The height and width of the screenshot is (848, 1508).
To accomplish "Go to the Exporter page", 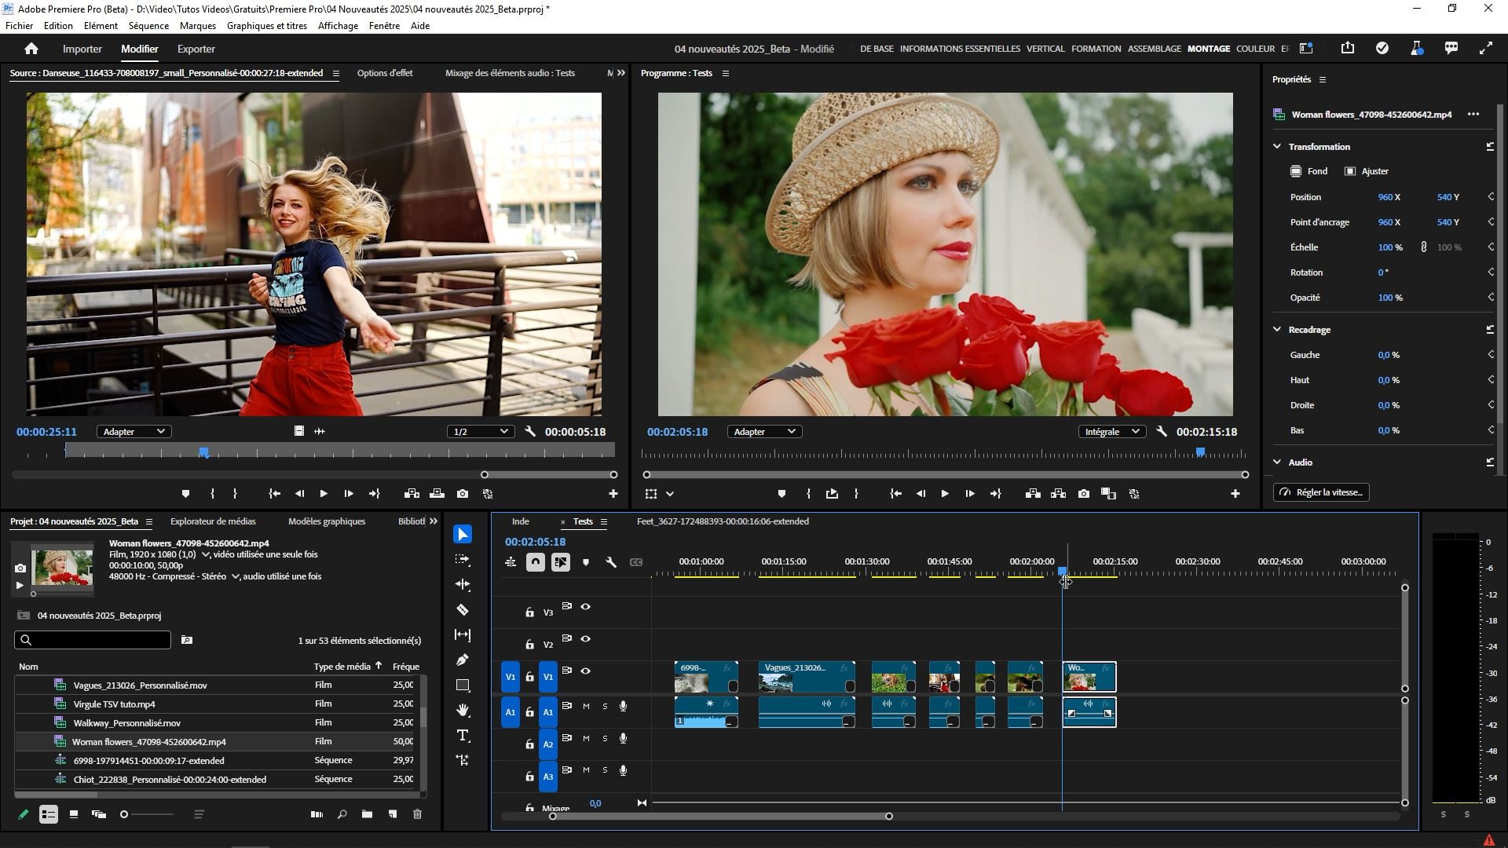I will tap(196, 49).
